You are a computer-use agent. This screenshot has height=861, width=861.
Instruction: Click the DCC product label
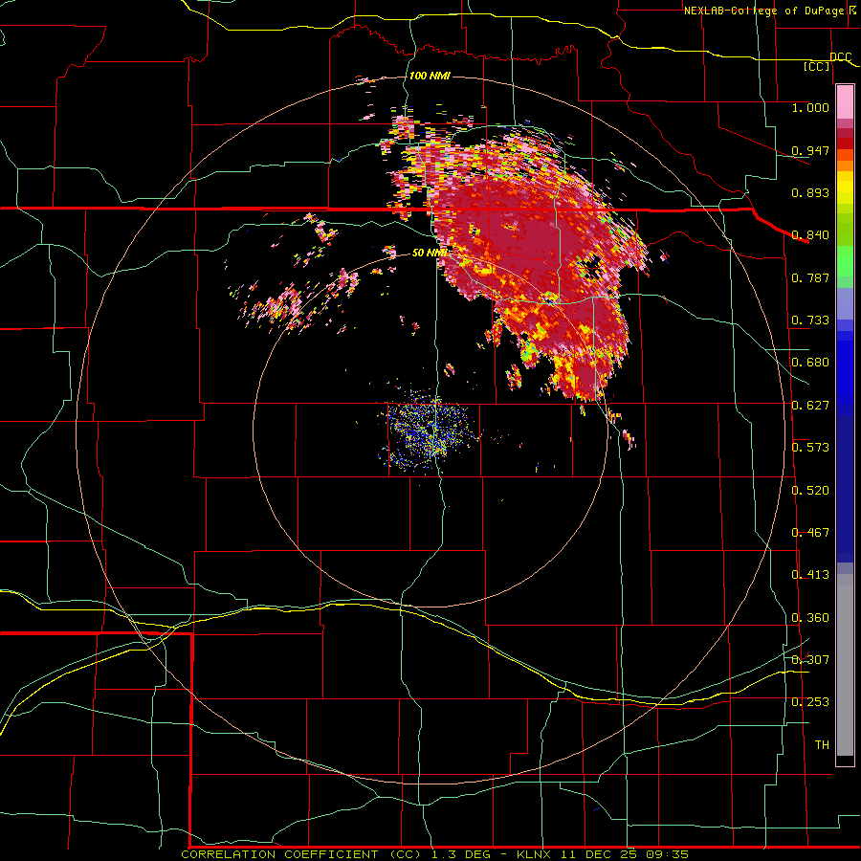[x=841, y=56]
